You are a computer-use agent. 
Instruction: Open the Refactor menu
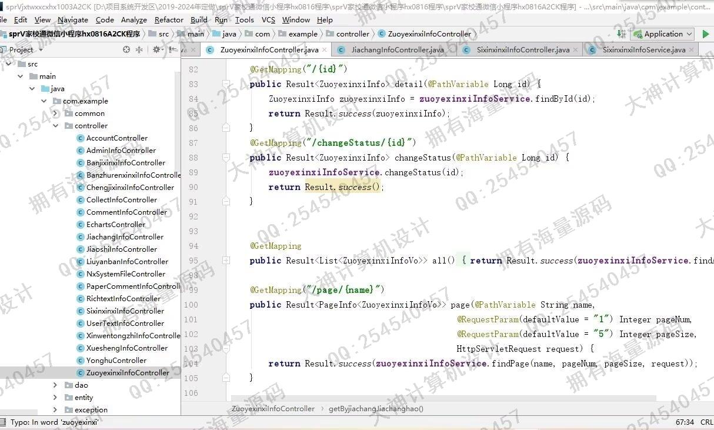[169, 19]
